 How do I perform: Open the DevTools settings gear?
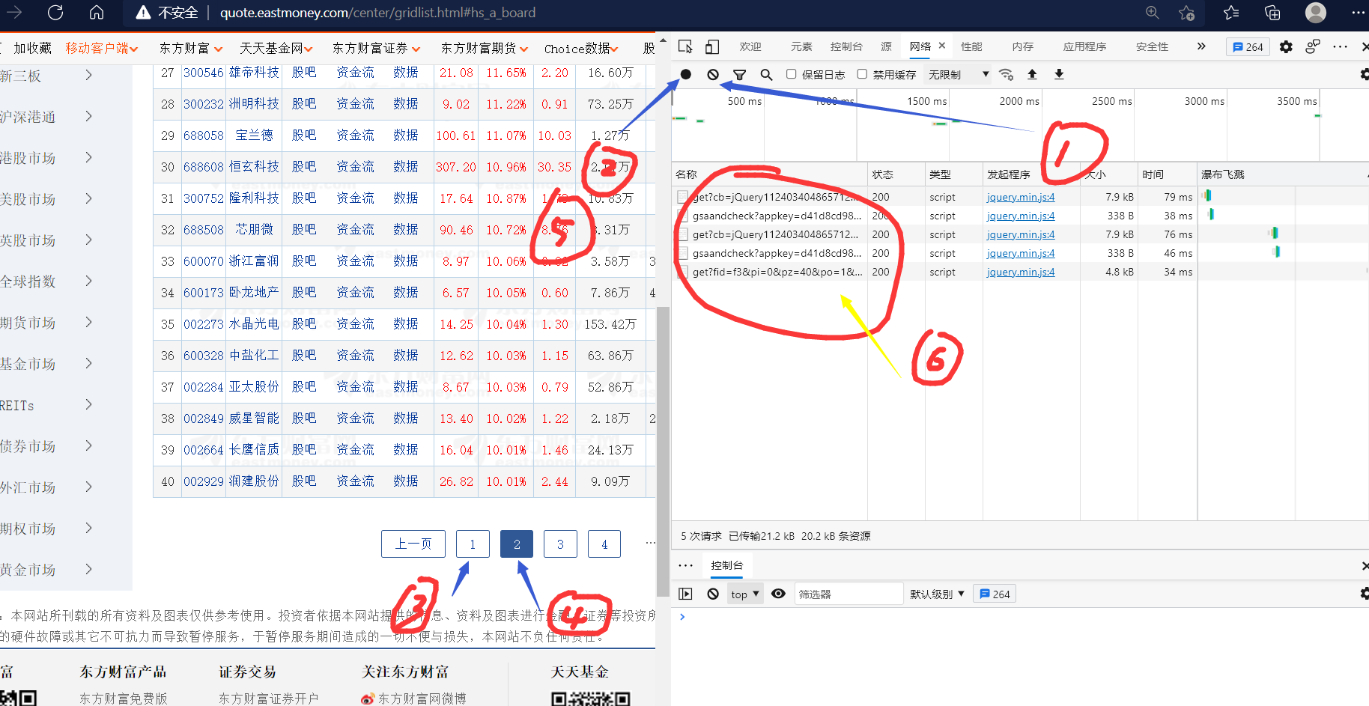tap(1286, 46)
